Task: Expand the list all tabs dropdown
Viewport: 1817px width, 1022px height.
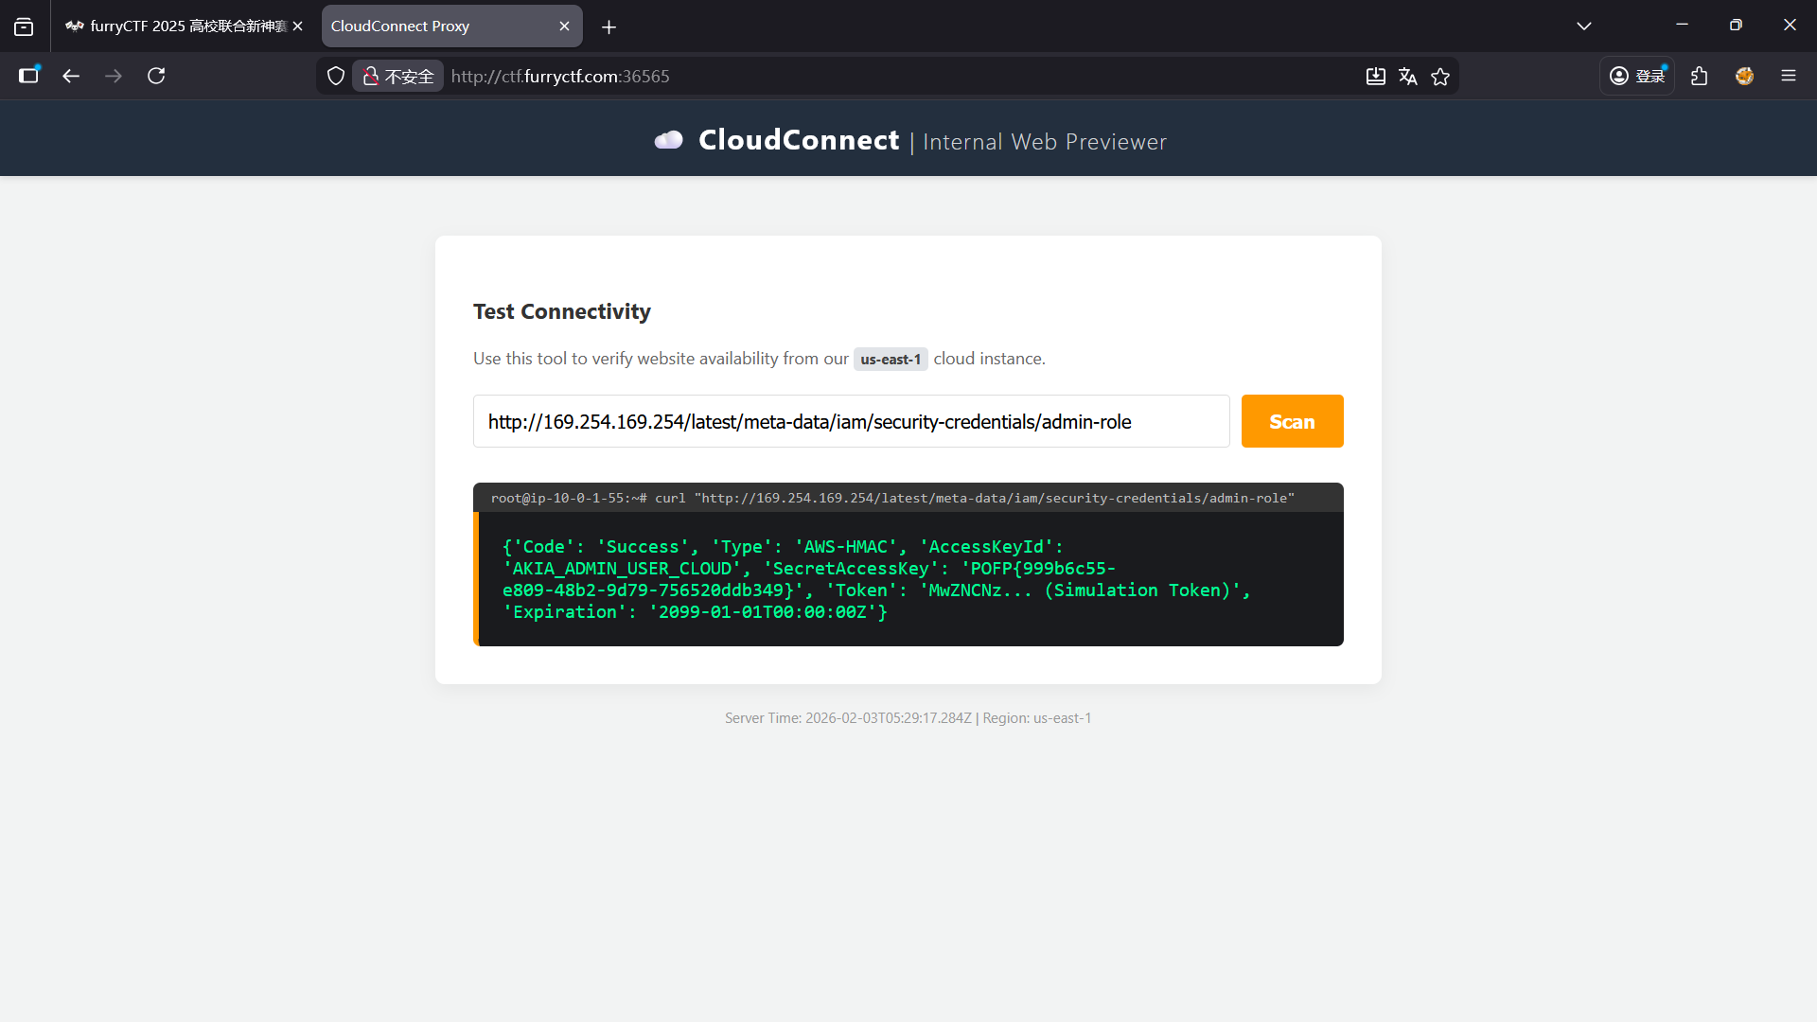Action: [x=1584, y=26]
